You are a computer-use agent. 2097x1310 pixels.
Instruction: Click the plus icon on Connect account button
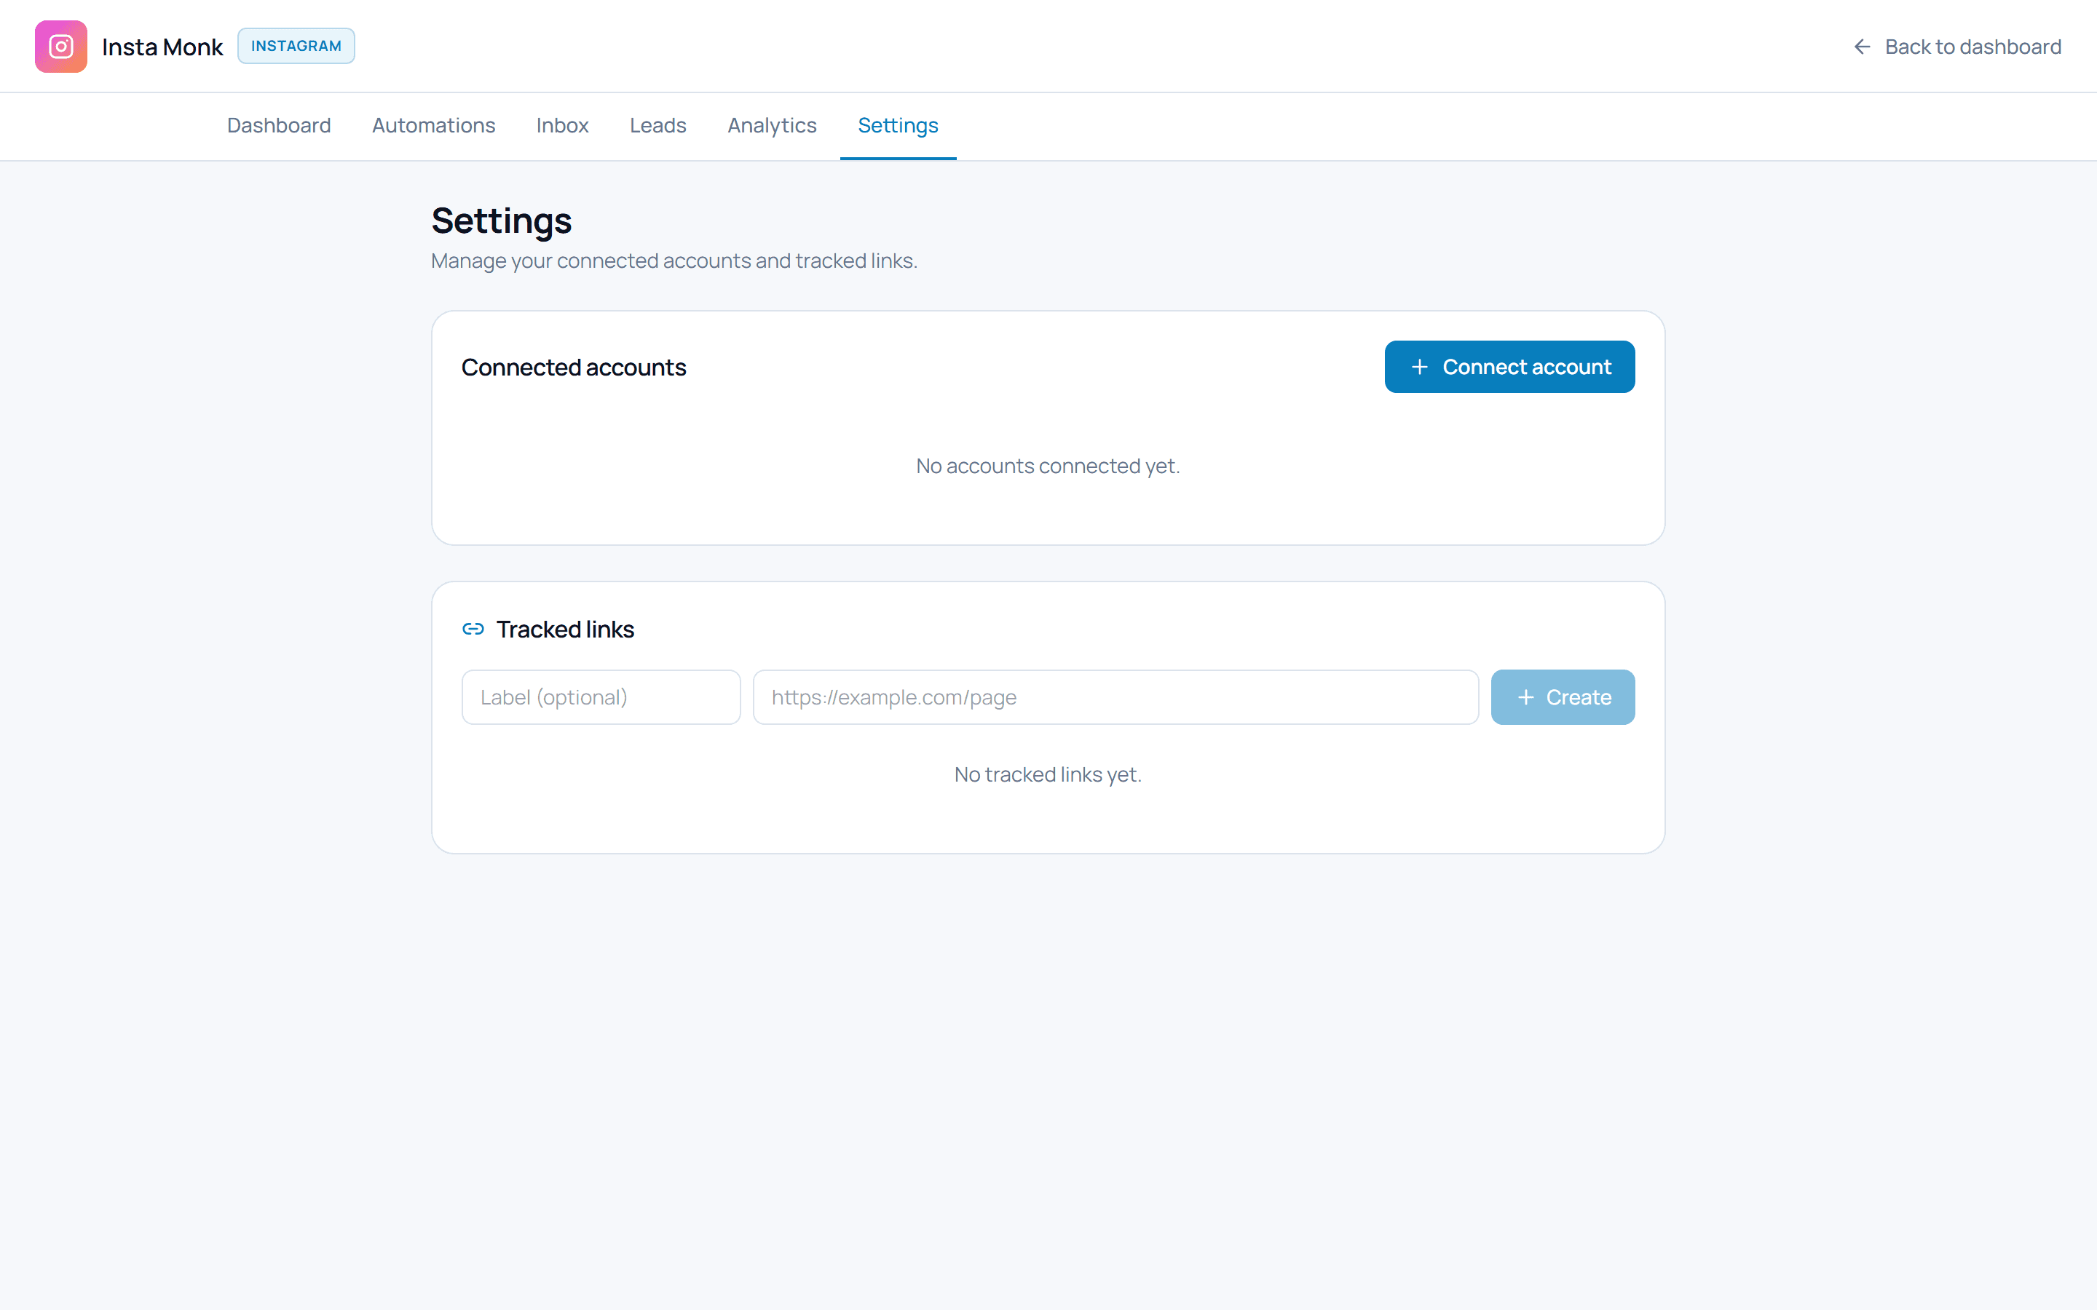1419,368
